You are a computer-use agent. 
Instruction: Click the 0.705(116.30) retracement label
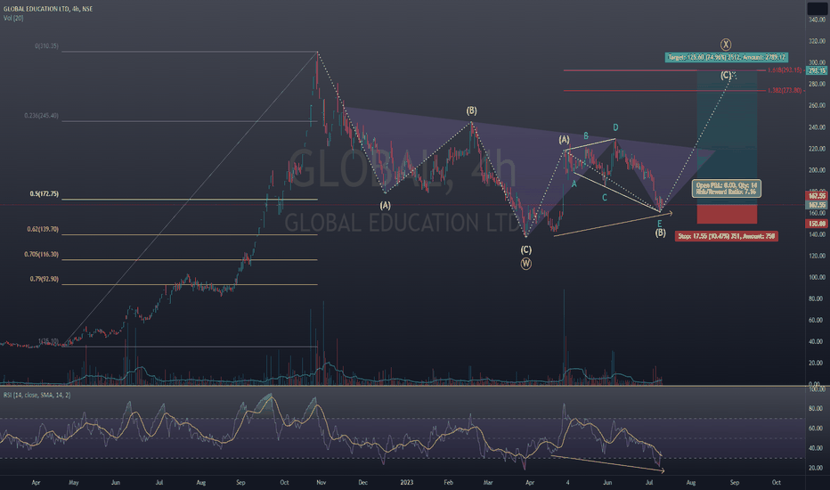point(41,254)
